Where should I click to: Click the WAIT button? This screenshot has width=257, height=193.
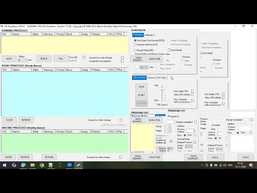(9, 59)
